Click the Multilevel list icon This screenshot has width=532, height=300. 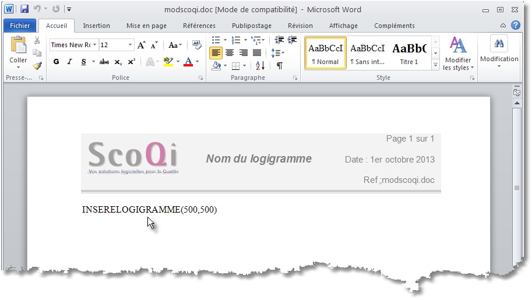coord(256,40)
